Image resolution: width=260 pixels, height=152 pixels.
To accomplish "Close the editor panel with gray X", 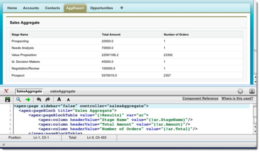I will pyautogui.click(x=240, y=91).
